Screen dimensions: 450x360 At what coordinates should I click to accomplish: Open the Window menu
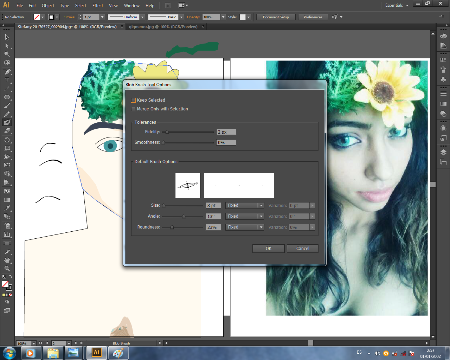coord(132,6)
